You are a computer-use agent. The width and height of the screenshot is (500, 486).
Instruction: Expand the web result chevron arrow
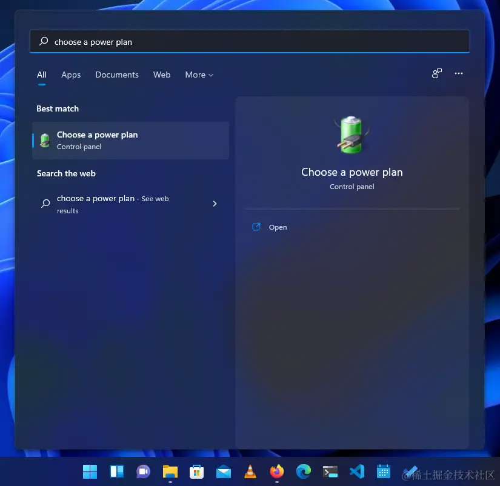[215, 204]
